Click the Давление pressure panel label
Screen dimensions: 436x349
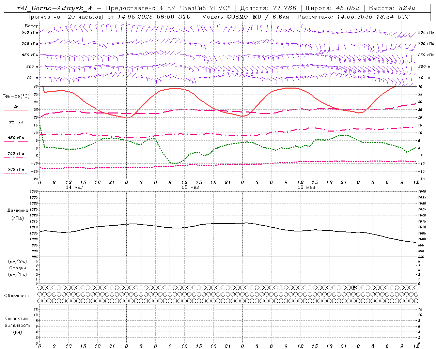(18, 211)
